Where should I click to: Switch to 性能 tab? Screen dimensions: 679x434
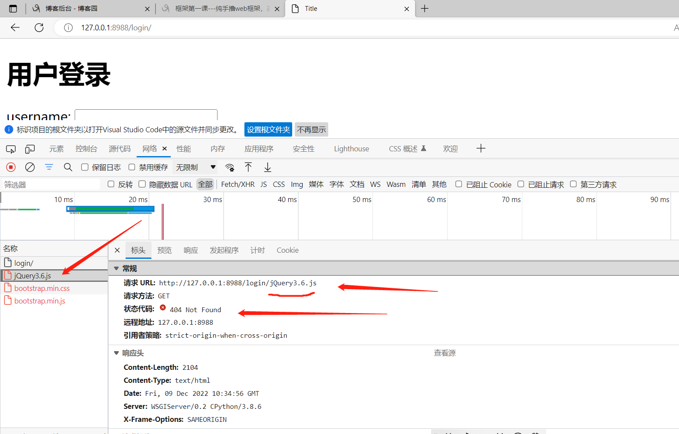pos(184,149)
